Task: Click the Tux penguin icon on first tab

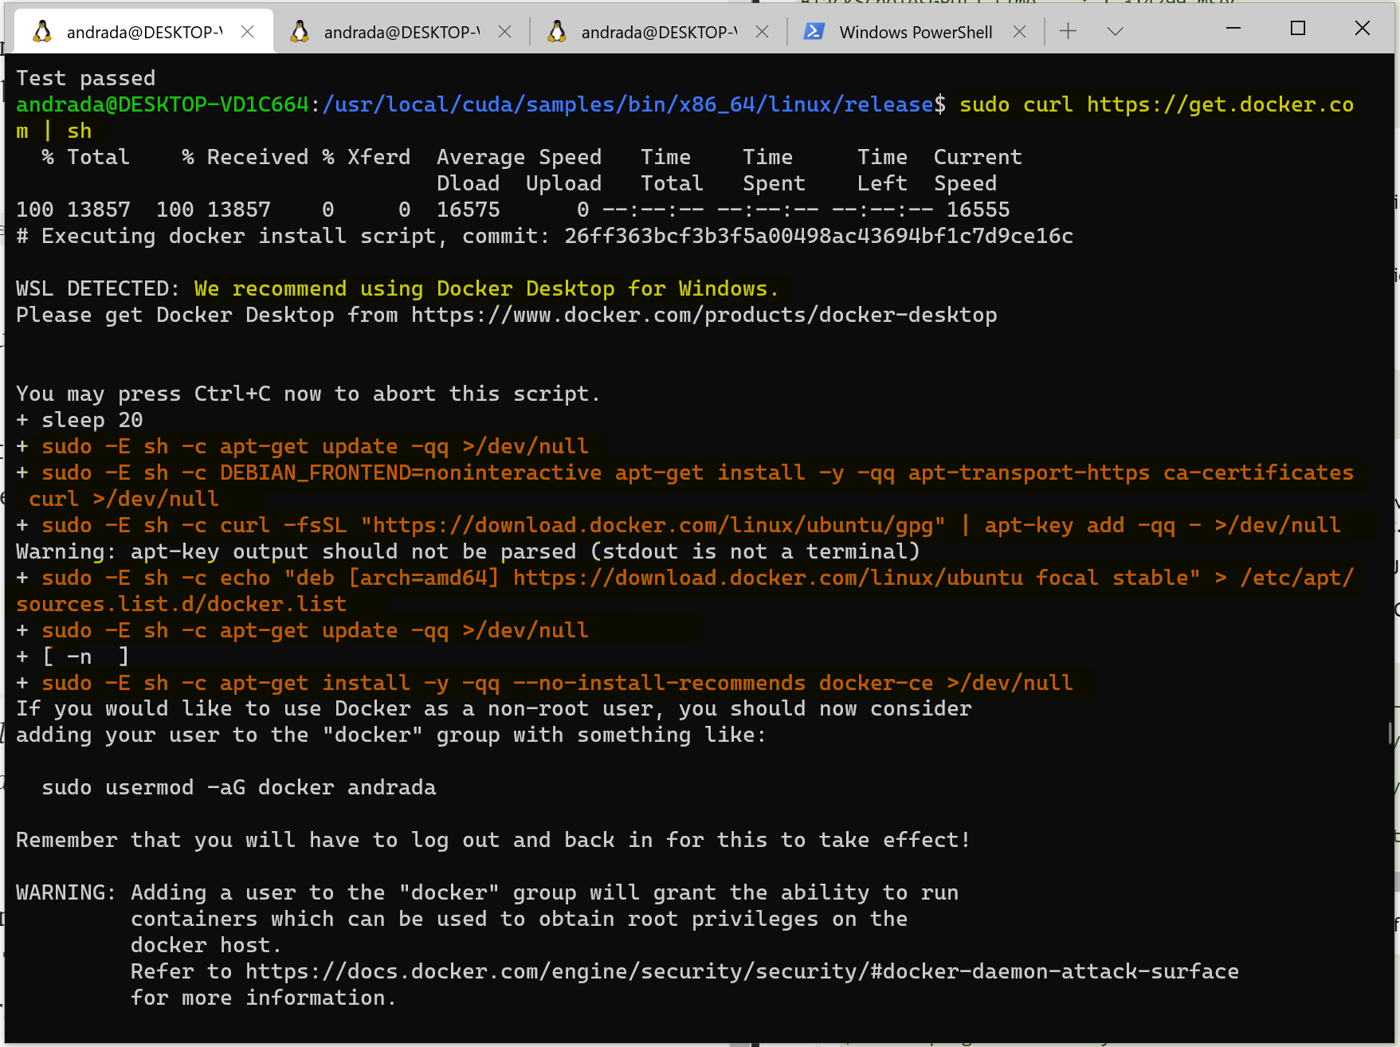Action: tap(42, 32)
